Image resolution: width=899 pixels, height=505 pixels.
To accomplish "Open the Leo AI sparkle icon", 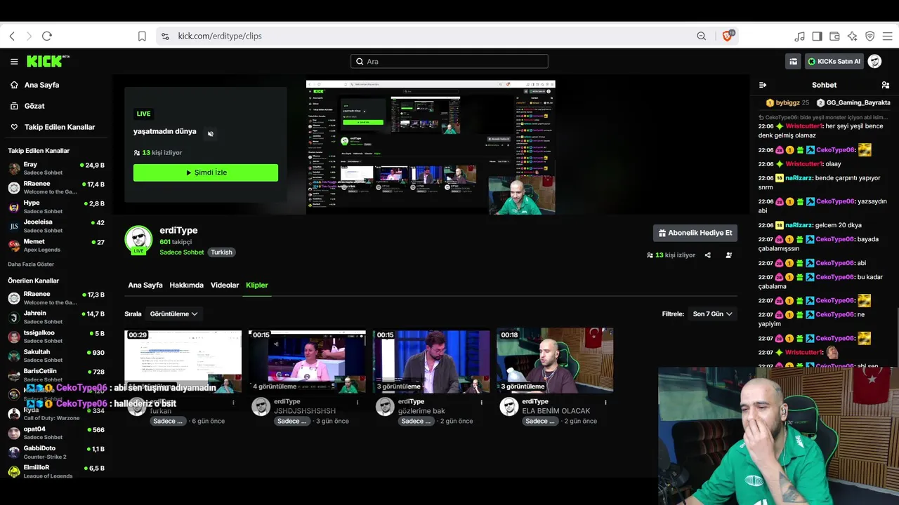I will click(x=852, y=36).
